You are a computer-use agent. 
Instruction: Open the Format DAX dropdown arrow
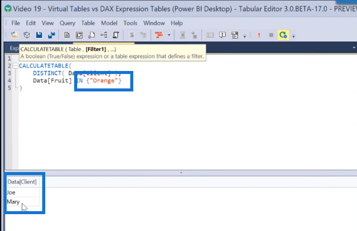(x=169, y=35)
